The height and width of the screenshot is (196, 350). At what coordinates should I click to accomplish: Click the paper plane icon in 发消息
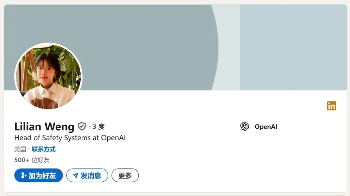[76, 176]
